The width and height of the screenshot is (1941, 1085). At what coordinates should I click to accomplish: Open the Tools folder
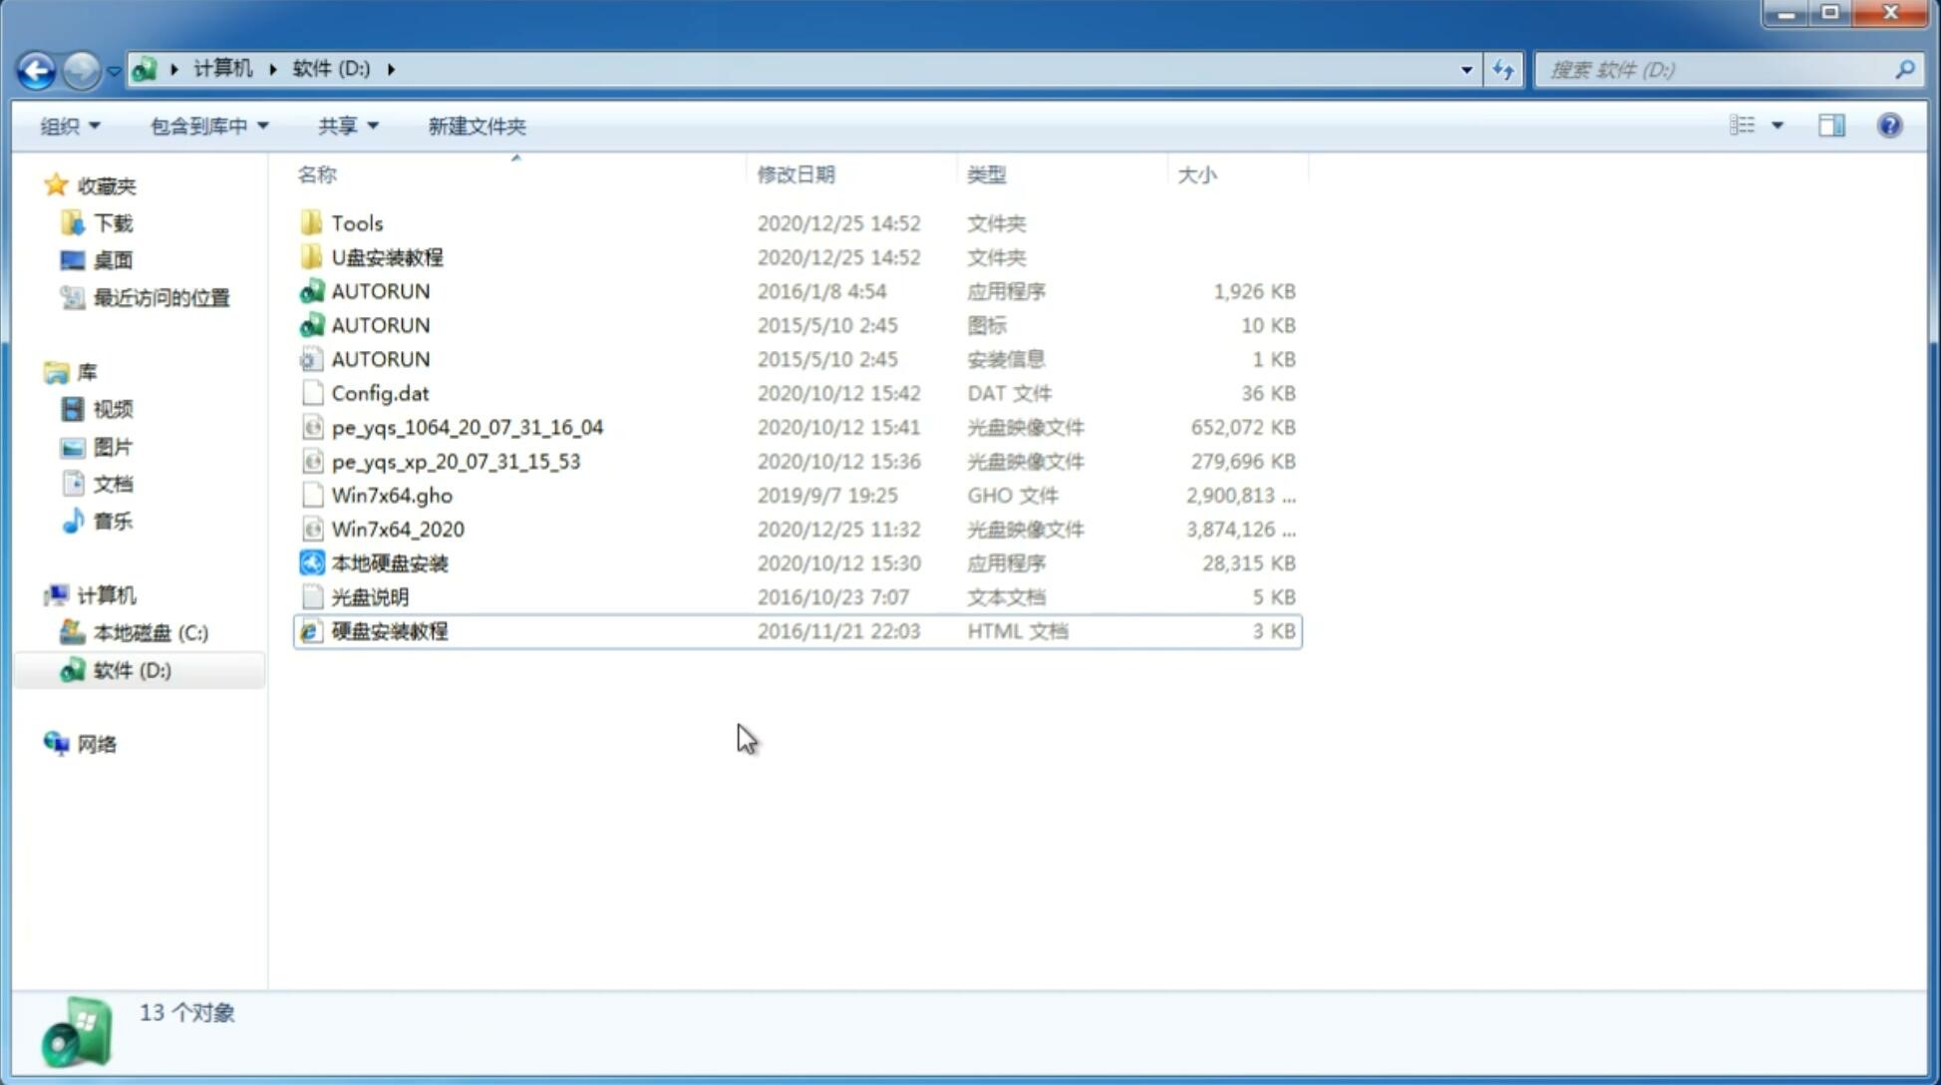(356, 222)
